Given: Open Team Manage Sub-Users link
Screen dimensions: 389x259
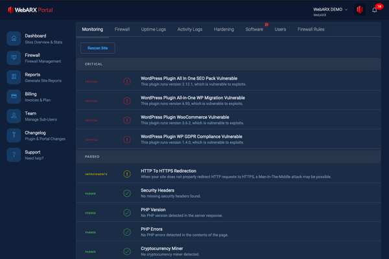Looking at the screenshot, I should 41,116.
